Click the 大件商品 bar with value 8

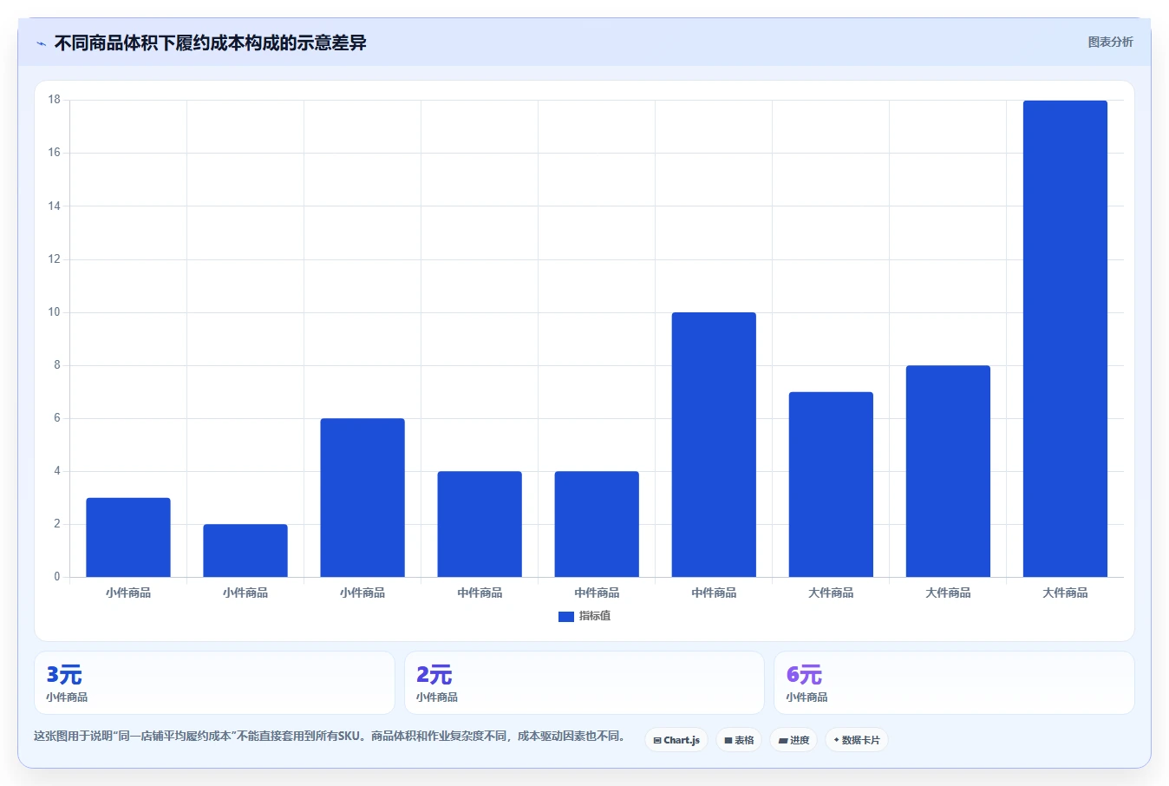[948, 471]
